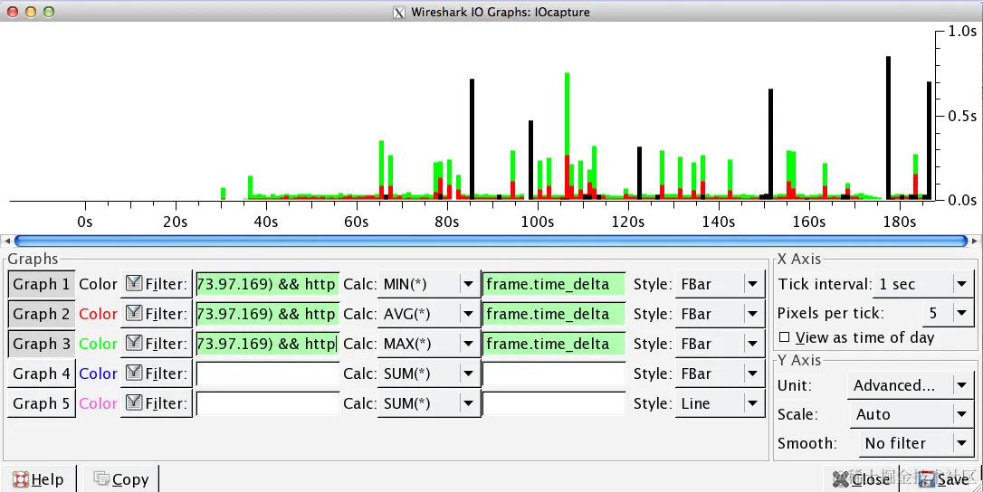Click Graph 5 Filter button
The image size is (983, 492).
156,403
